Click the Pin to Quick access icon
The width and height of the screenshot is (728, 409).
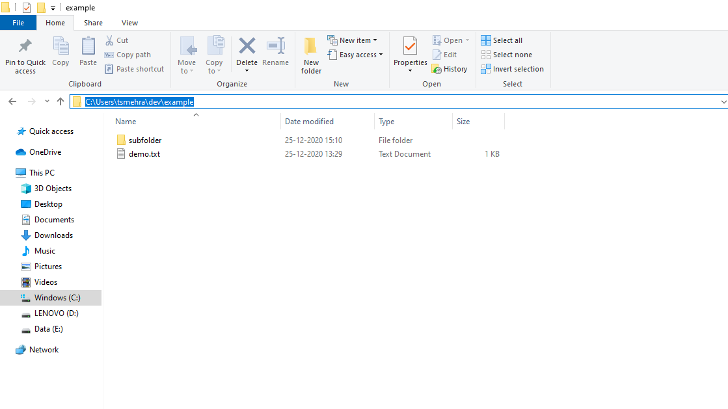tap(25, 46)
